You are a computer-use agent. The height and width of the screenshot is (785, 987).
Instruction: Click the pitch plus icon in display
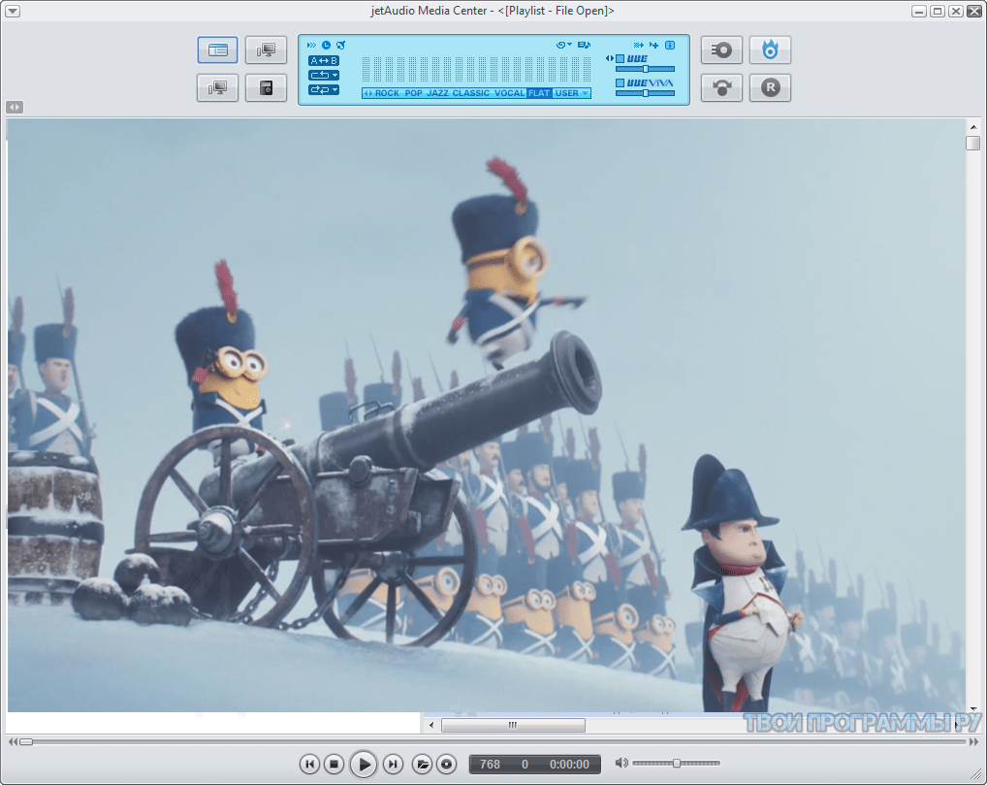click(x=654, y=45)
